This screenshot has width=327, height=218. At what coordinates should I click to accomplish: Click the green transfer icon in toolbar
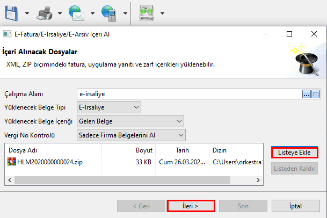pos(147,11)
